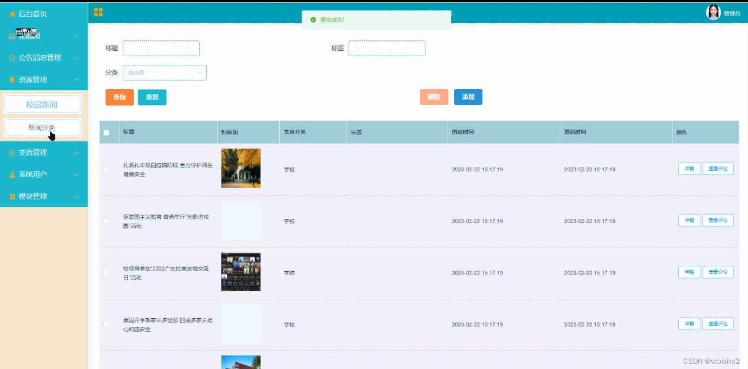
Task: Click the user icon beside 系统用户
Action: point(12,175)
